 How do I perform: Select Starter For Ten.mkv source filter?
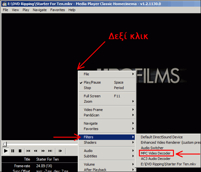pos(168,164)
